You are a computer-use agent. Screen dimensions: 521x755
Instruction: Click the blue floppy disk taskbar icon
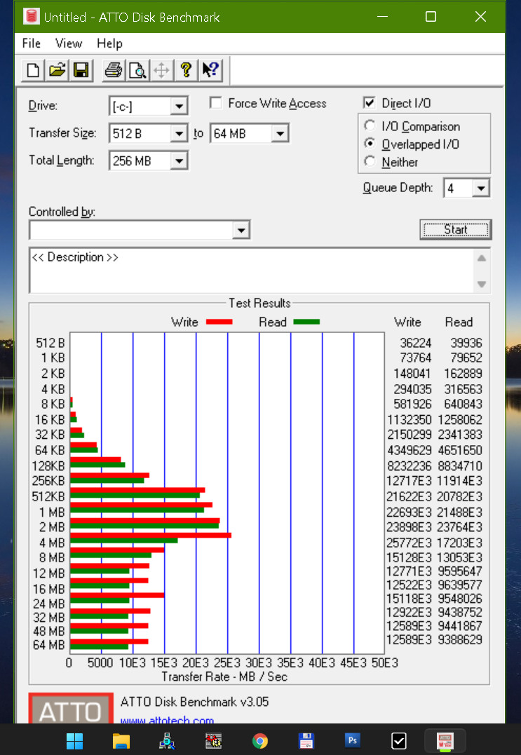[x=306, y=740]
